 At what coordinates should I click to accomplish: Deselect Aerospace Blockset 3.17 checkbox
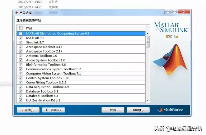pos(21,47)
